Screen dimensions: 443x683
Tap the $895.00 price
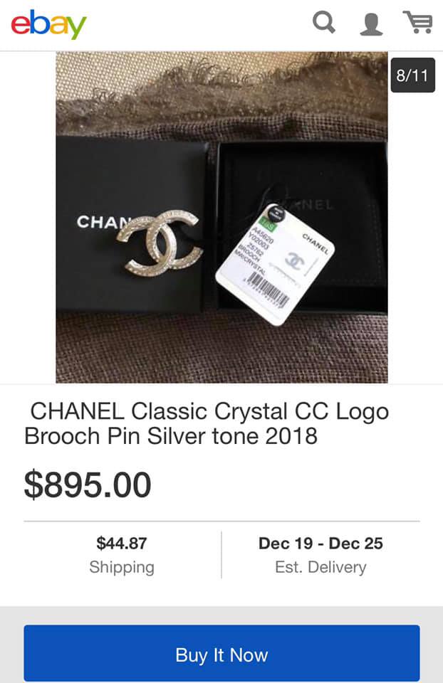(88, 485)
